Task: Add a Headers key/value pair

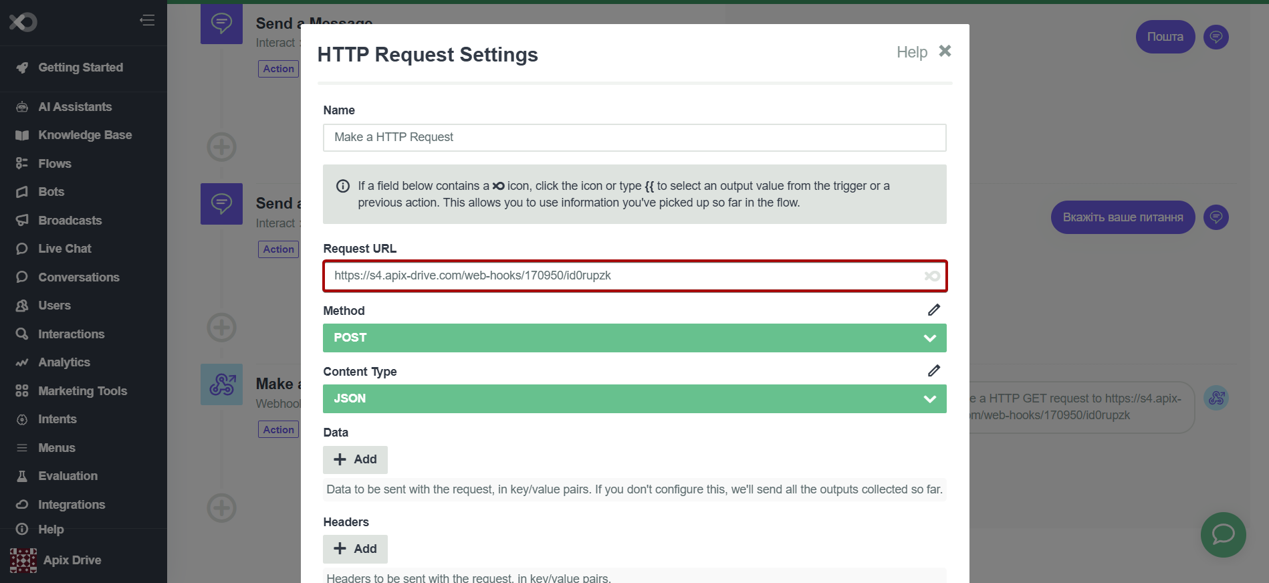Action: pos(355,549)
